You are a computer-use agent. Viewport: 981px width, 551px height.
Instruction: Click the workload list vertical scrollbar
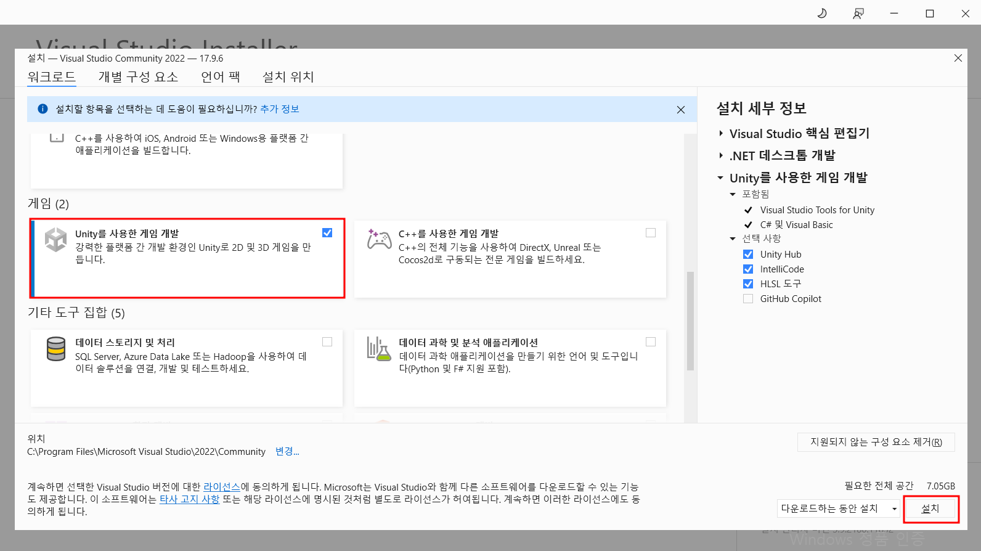point(690,320)
